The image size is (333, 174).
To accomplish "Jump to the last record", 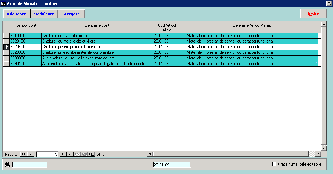I will coord(70,154).
